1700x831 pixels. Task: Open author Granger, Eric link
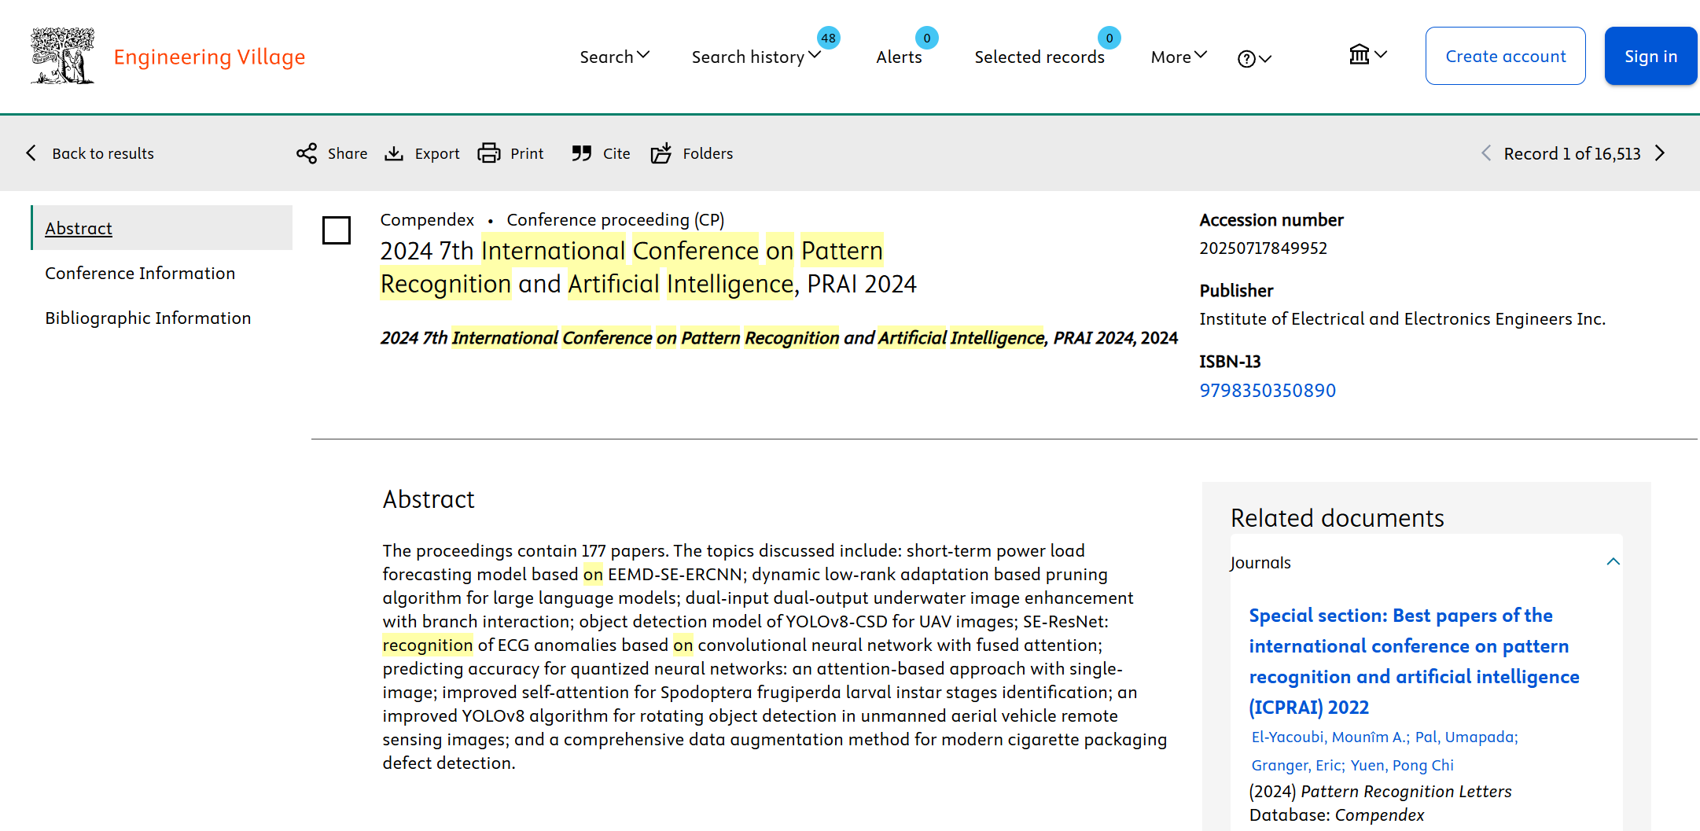[x=1297, y=765]
